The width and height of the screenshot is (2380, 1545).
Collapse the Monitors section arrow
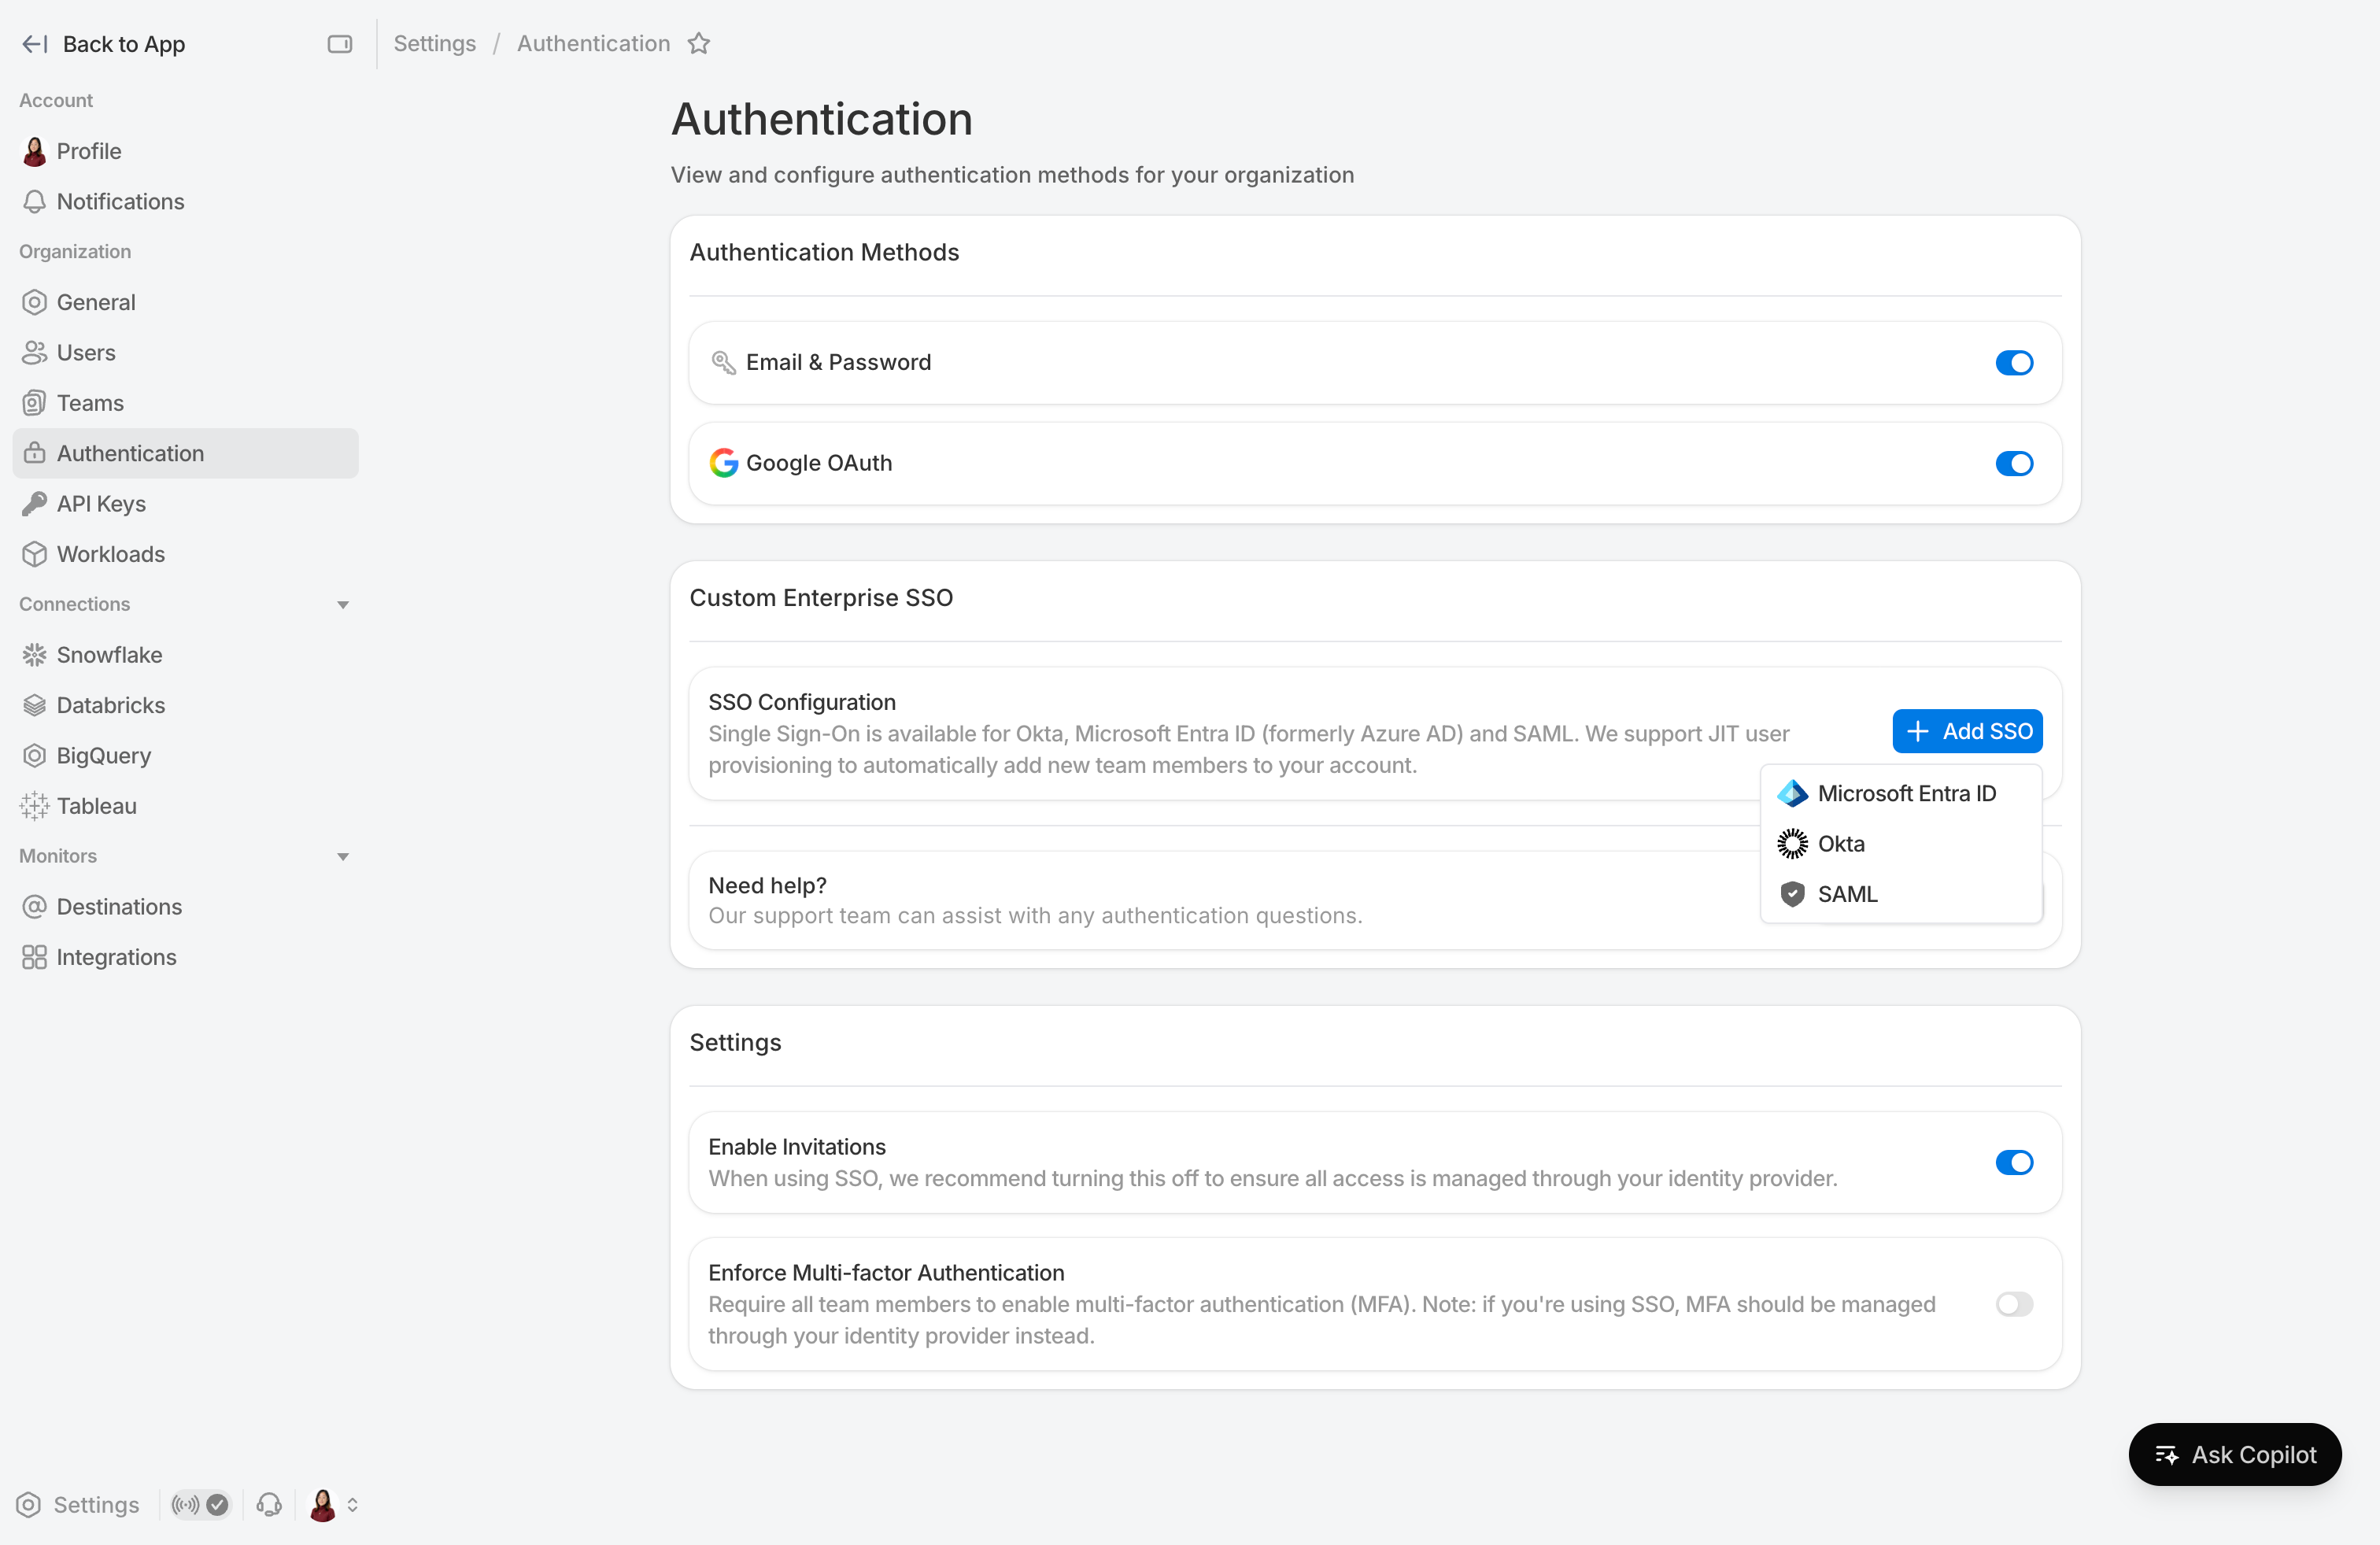tap(343, 857)
